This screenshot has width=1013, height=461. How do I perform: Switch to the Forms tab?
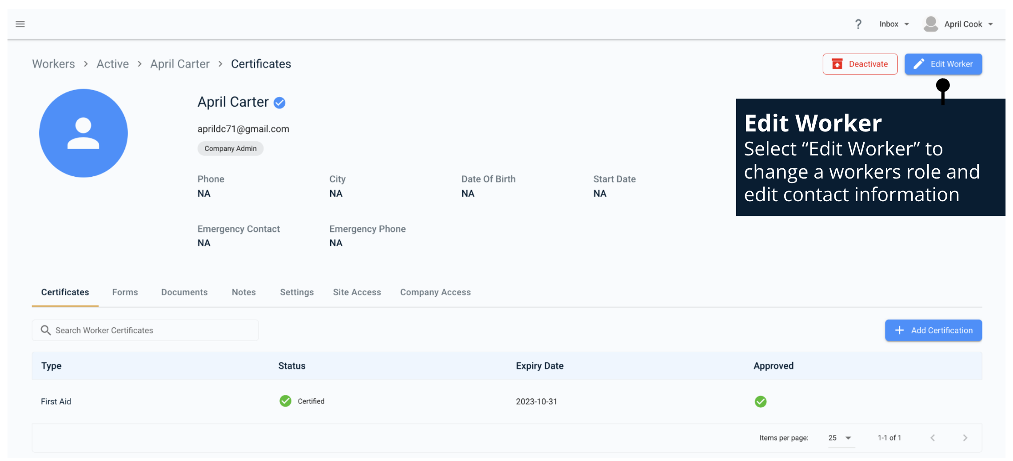(125, 292)
